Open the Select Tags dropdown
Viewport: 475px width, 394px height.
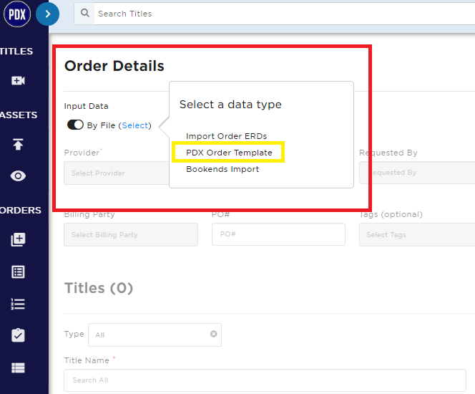[417, 234]
